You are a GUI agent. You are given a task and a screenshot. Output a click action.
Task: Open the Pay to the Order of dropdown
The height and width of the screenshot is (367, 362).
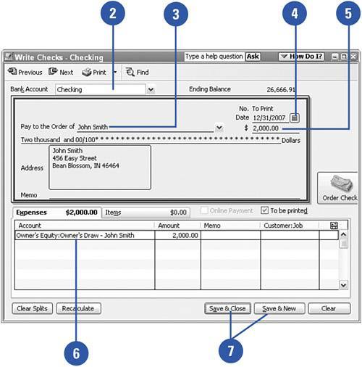tap(219, 128)
